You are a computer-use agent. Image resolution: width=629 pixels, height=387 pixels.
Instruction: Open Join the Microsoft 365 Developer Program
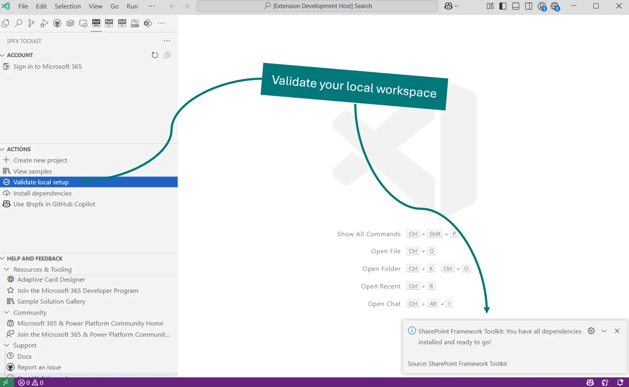(x=78, y=290)
